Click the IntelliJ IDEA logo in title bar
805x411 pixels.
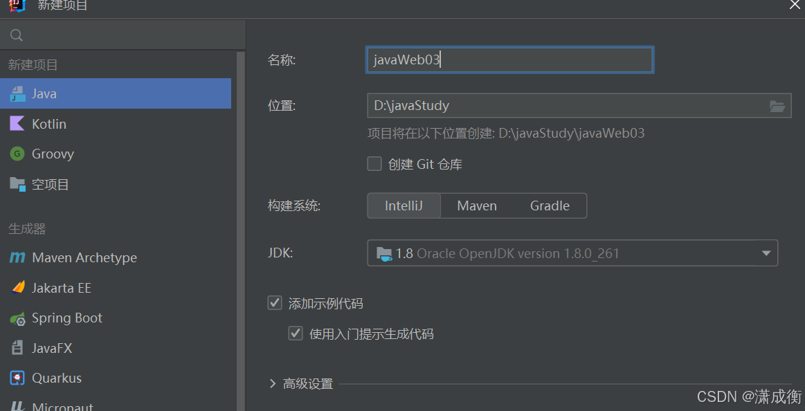click(17, 5)
